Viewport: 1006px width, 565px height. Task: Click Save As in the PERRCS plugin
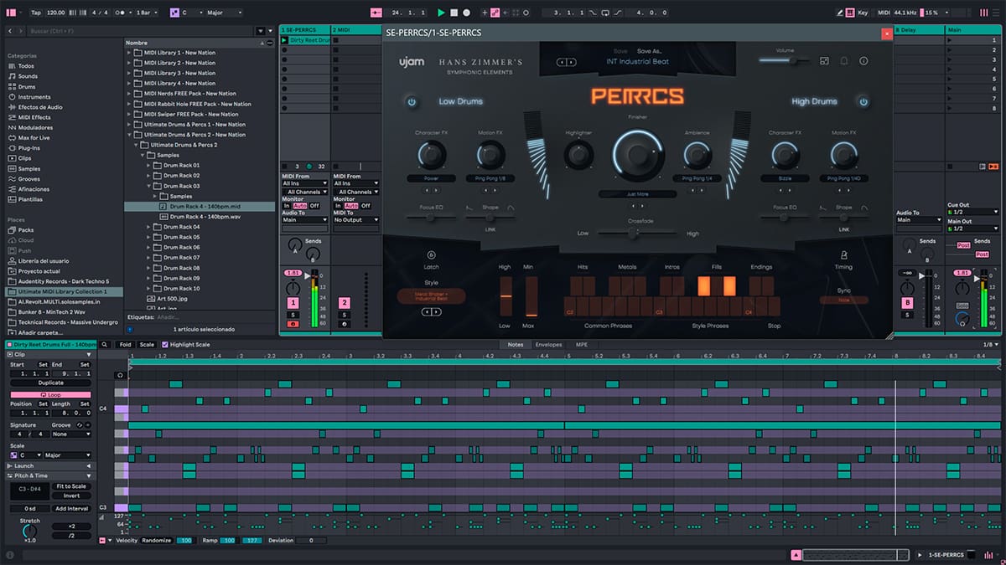(649, 51)
